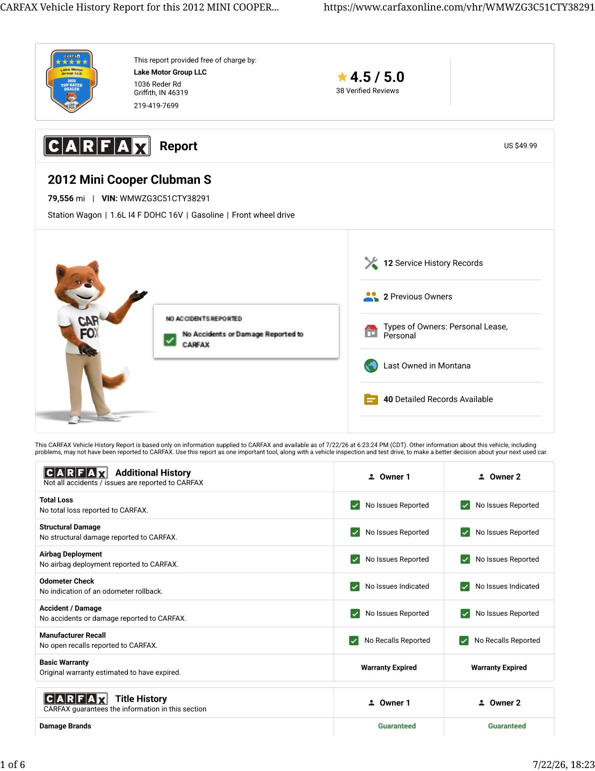The image size is (595, 771).
Task: Click the Lake Motor Group LLC dealer name
Action: (170, 72)
